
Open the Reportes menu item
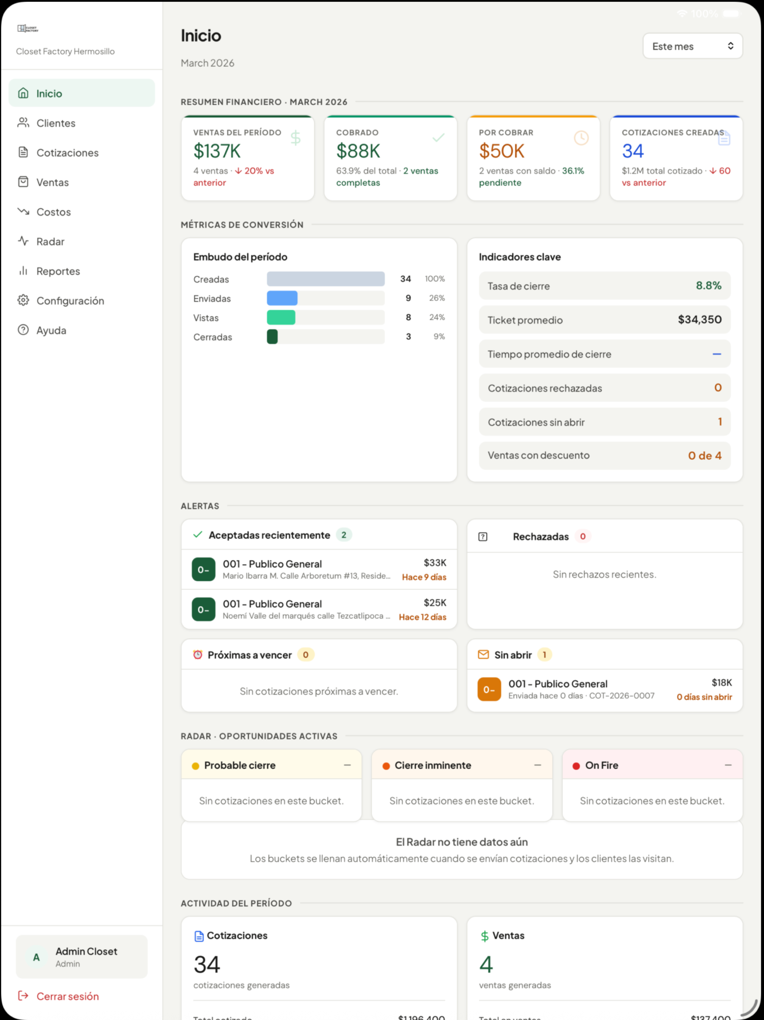(x=82, y=271)
